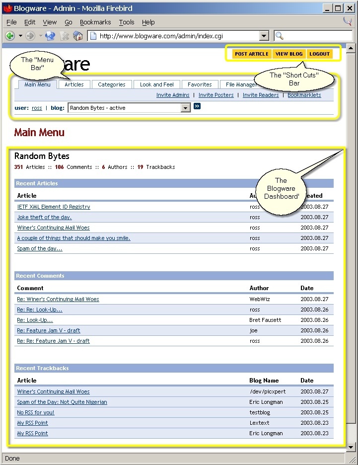Open article Spam of the day…
Screen dimensions: 358x465
[40, 248]
